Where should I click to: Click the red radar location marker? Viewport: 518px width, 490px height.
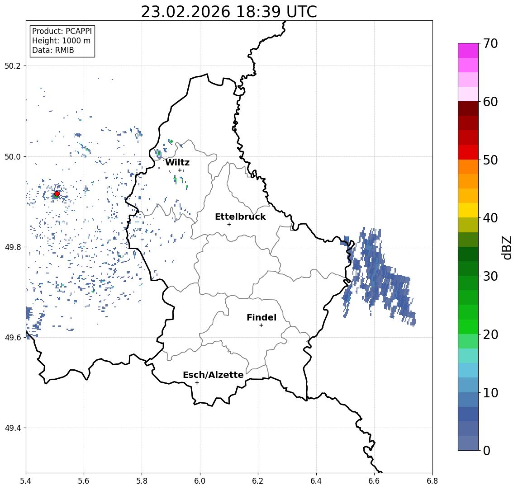pyautogui.click(x=57, y=194)
